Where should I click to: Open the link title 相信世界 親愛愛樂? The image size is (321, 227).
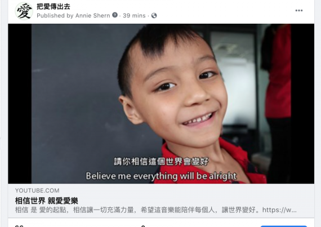point(47,201)
